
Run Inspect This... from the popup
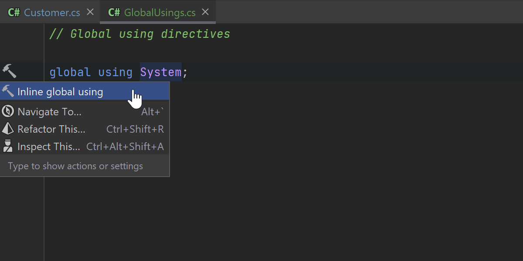tap(49, 147)
